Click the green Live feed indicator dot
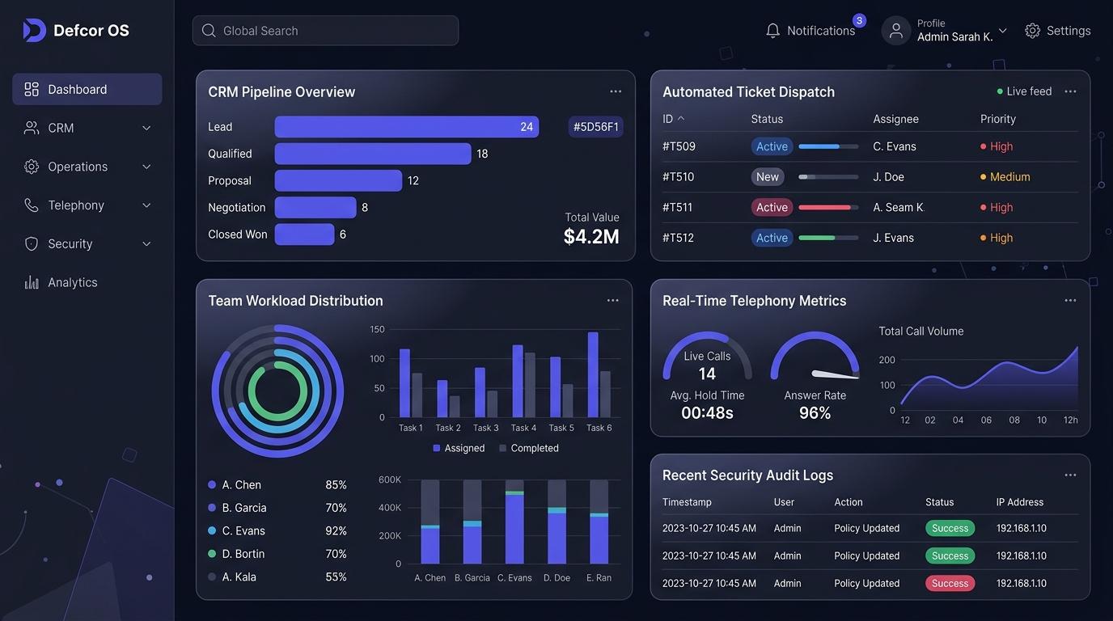The image size is (1113, 621). point(1000,91)
